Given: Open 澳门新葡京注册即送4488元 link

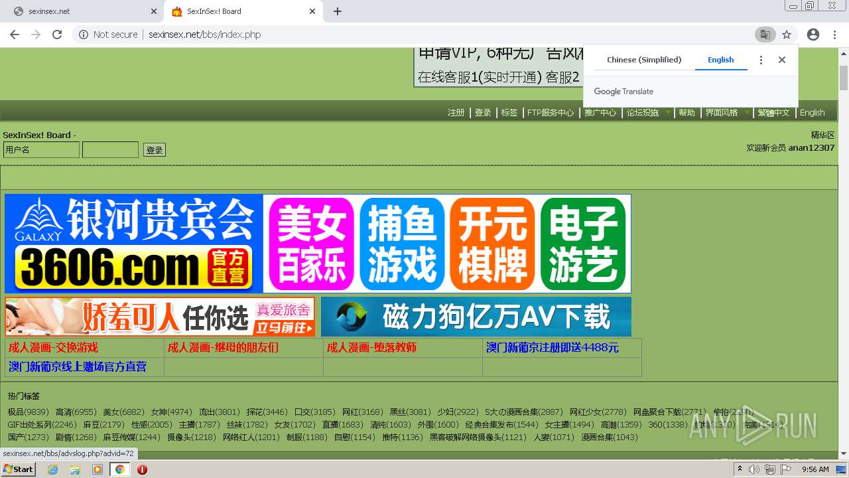Looking at the screenshot, I should pos(553,348).
